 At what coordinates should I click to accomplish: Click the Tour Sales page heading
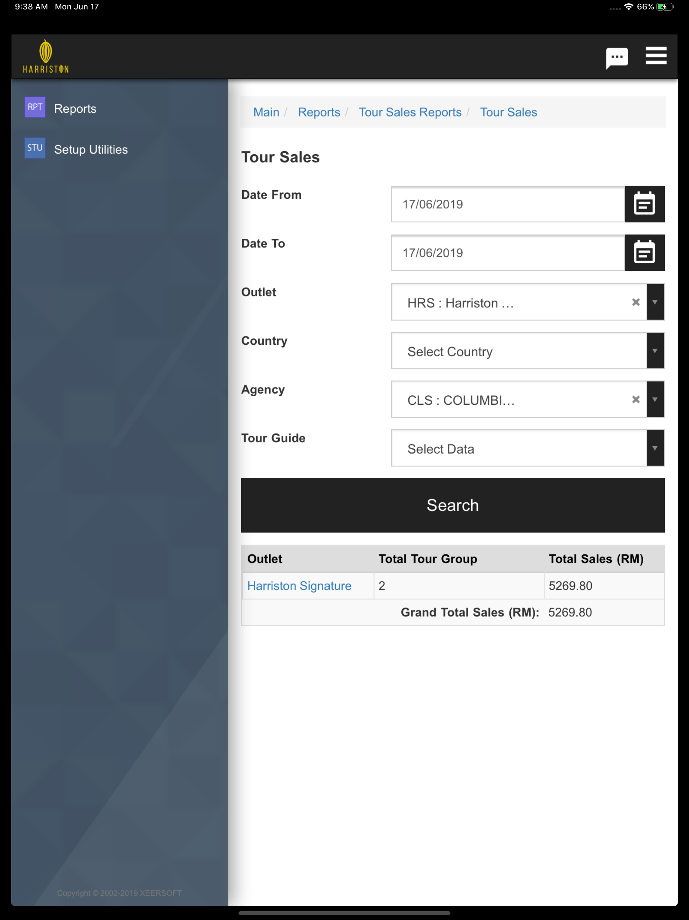(281, 157)
